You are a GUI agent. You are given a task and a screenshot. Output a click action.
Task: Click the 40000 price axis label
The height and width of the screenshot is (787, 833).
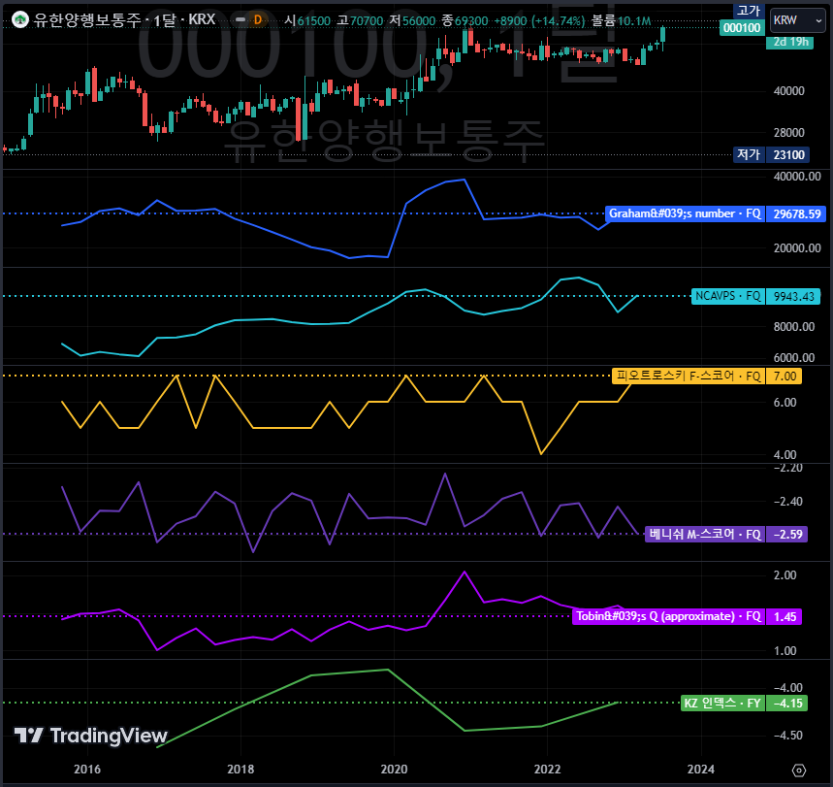(x=789, y=91)
